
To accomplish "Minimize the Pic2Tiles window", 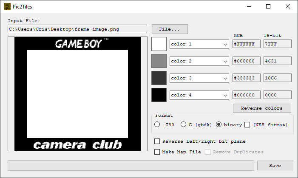I will coord(249,6).
